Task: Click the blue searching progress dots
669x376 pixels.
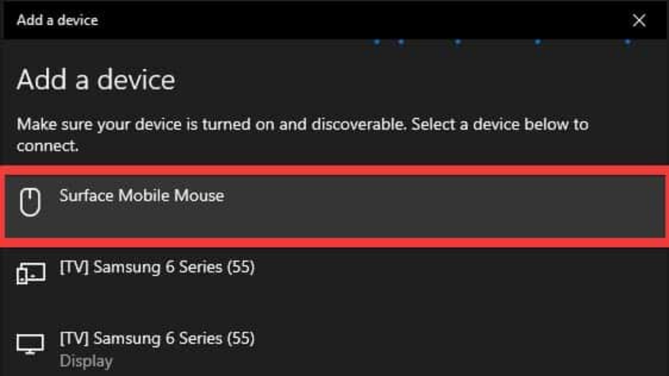Action: point(502,42)
